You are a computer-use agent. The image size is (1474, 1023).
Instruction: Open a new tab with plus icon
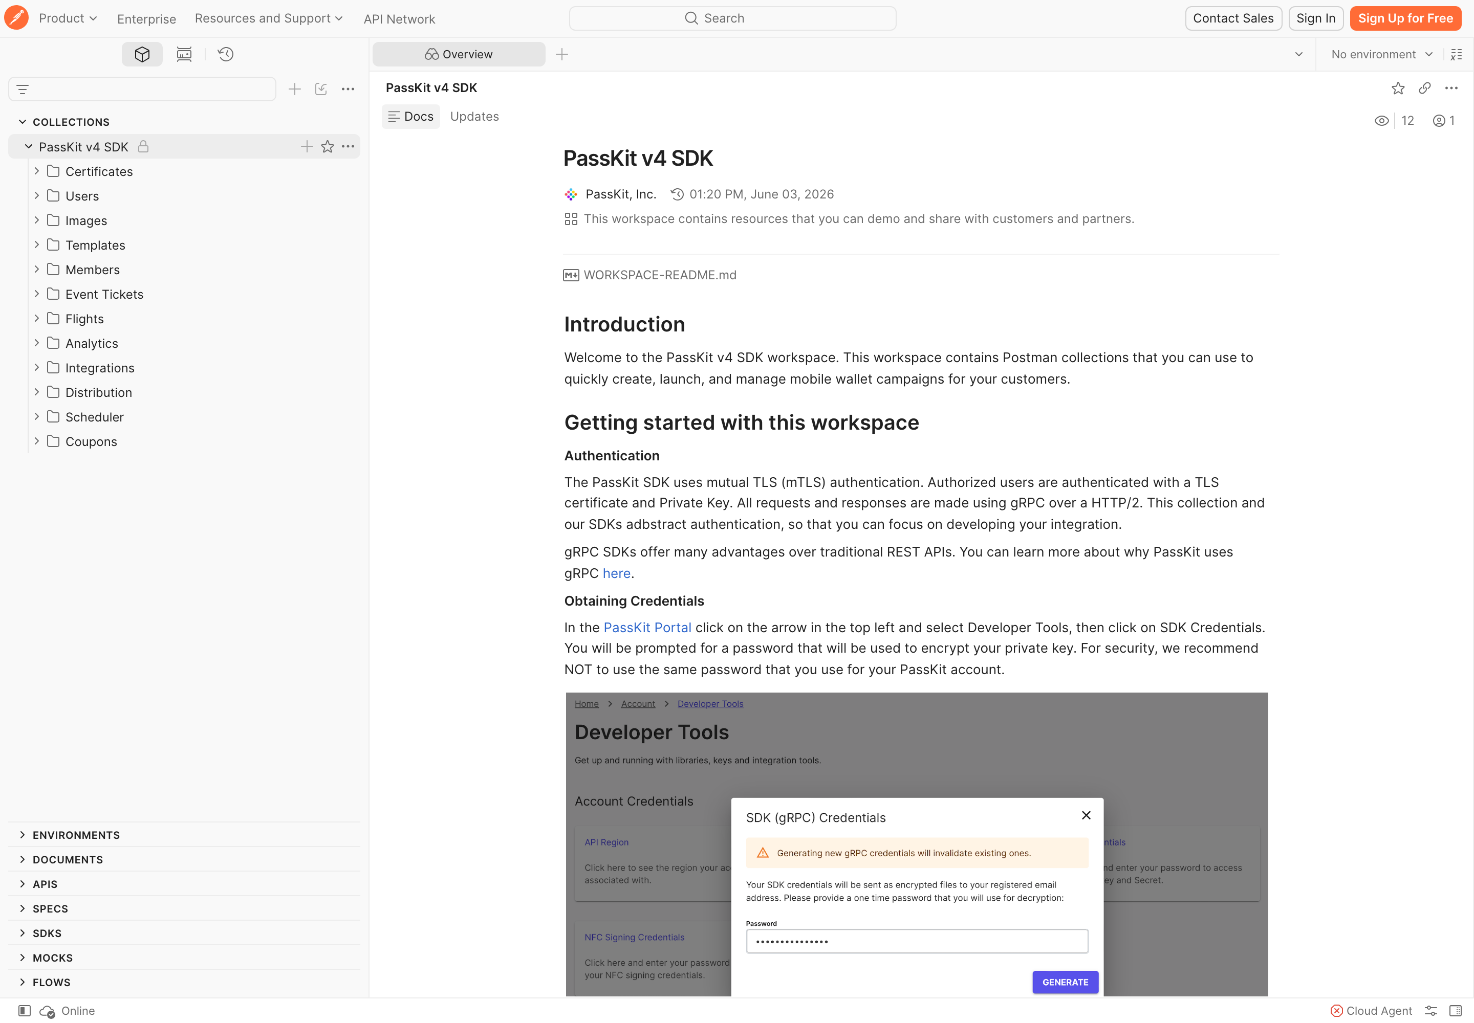tap(562, 54)
